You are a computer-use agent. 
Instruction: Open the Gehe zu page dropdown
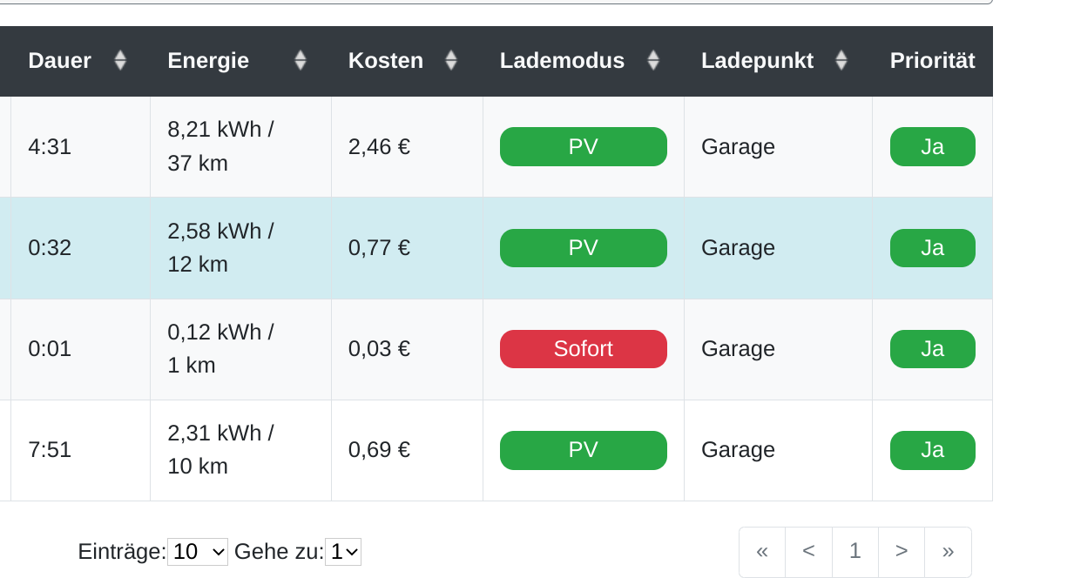343,552
